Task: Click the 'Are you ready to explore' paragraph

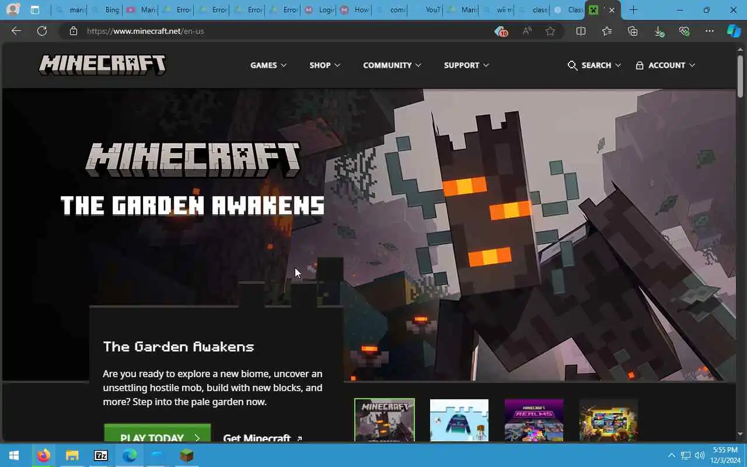Action: point(212,388)
